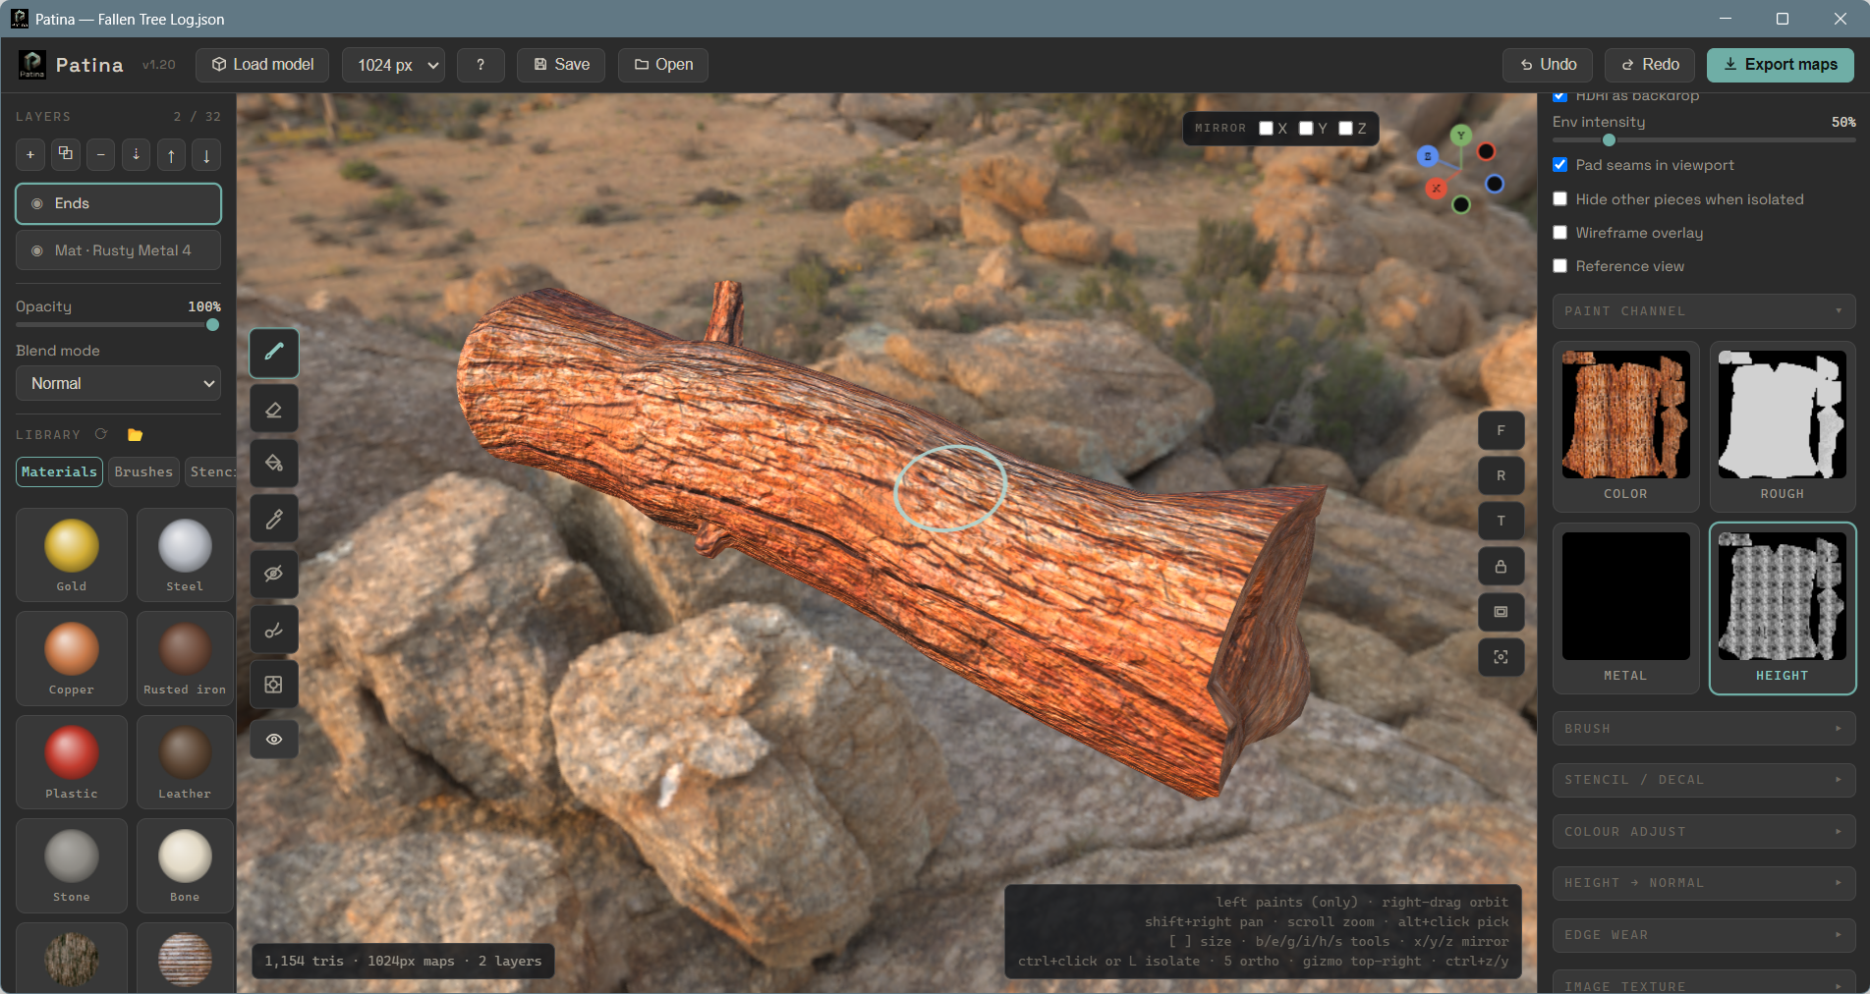Image resolution: width=1870 pixels, height=994 pixels.
Task: Expand the Brush section
Action: (1704, 729)
